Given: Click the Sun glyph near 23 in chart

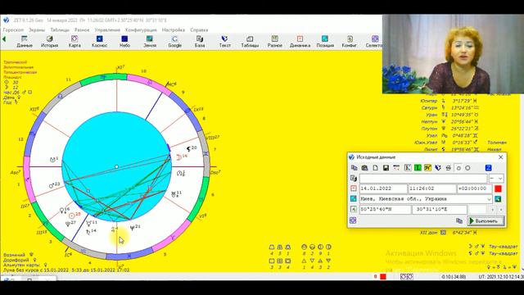Looking at the screenshot, I should click(71, 216).
